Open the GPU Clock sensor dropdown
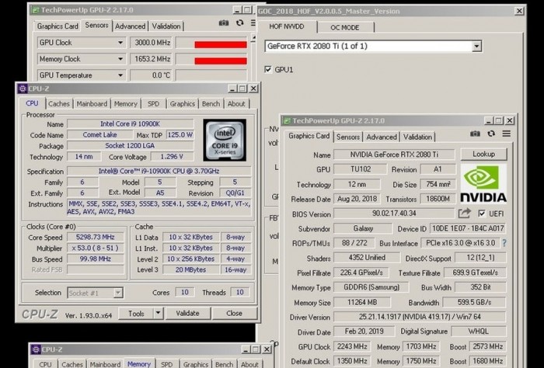Viewport: 544px width, 368px height. pos(120,43)
